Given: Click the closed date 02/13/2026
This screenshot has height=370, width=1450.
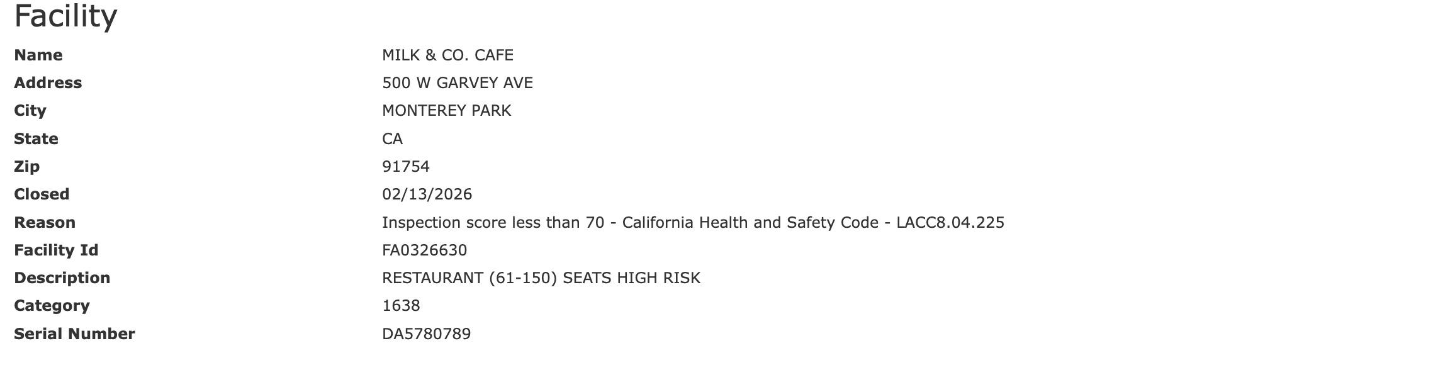Looking at the screenshot, I should (427, 194).
